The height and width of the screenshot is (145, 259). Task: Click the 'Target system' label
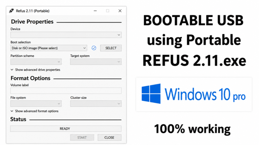pyautogui.click(x=80, y=56)
